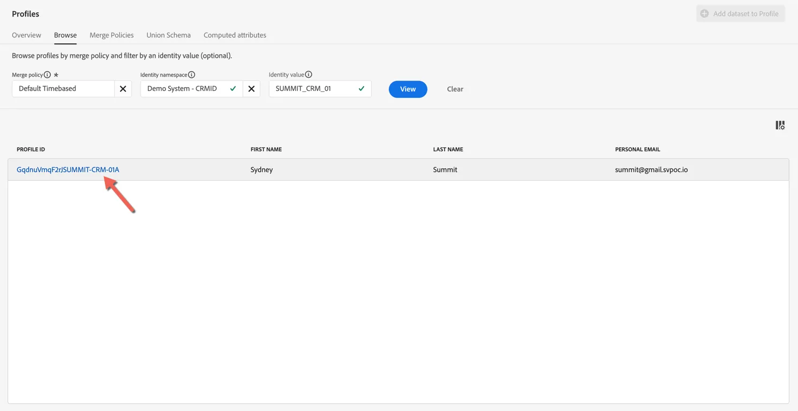Image resolution: width=798 pixels, height=411 pixels.
Task: Click the Identity value input field
Action: [x=320, y=89]
